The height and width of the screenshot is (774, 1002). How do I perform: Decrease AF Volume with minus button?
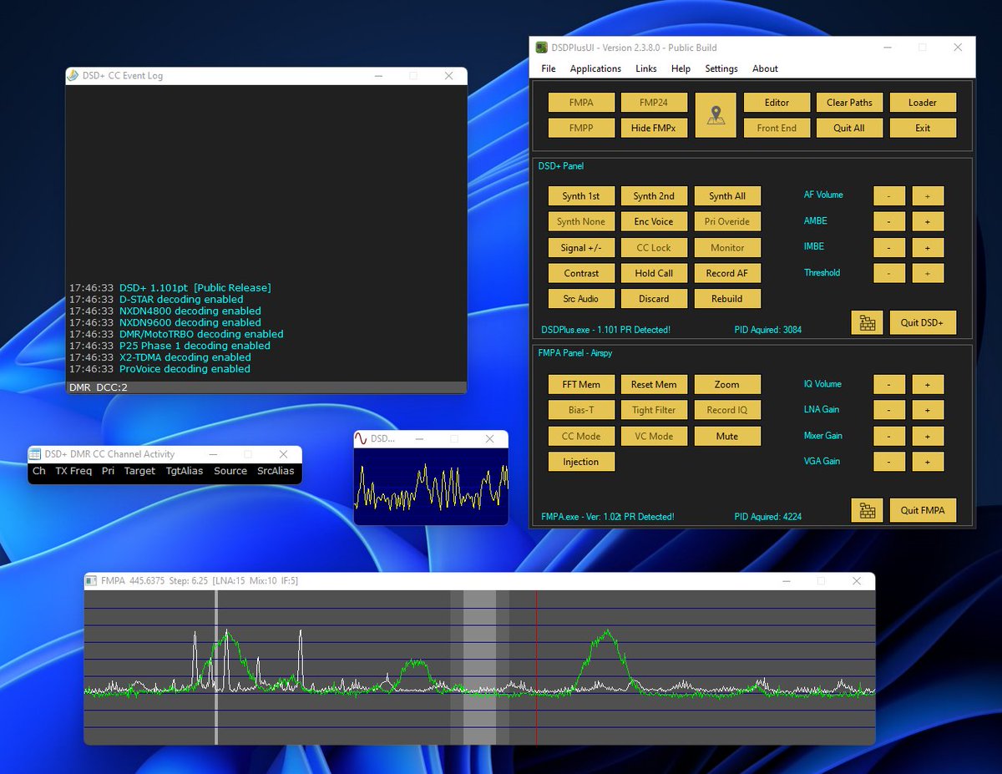(889, 196)
